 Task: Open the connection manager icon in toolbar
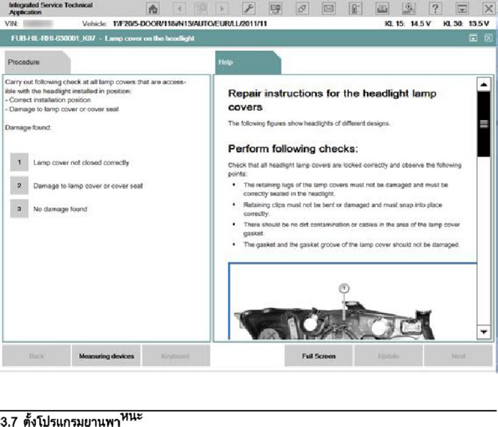pyautogui.click(x=275, y=9)
